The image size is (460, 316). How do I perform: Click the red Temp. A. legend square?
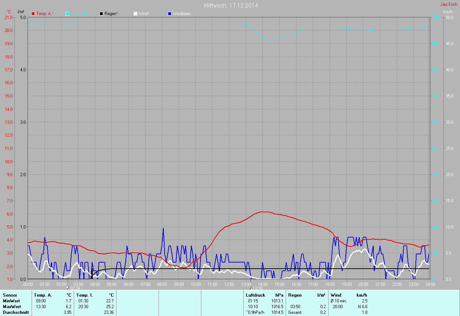pos(33,14)
